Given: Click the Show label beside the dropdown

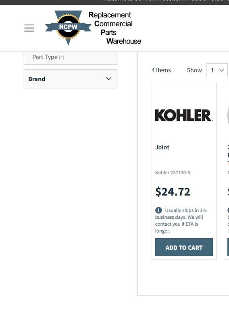Looking at the screenshot, I should coord(194,70).
